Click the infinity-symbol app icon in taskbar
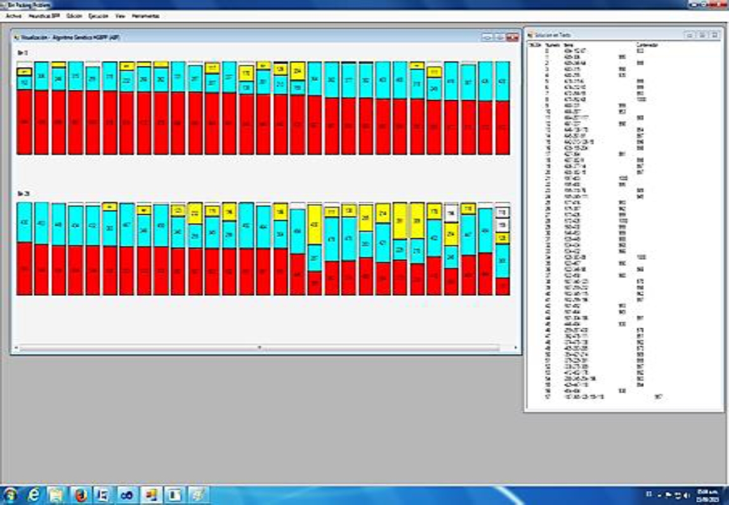Screen dimensions: 729x505 click(126, 495)
